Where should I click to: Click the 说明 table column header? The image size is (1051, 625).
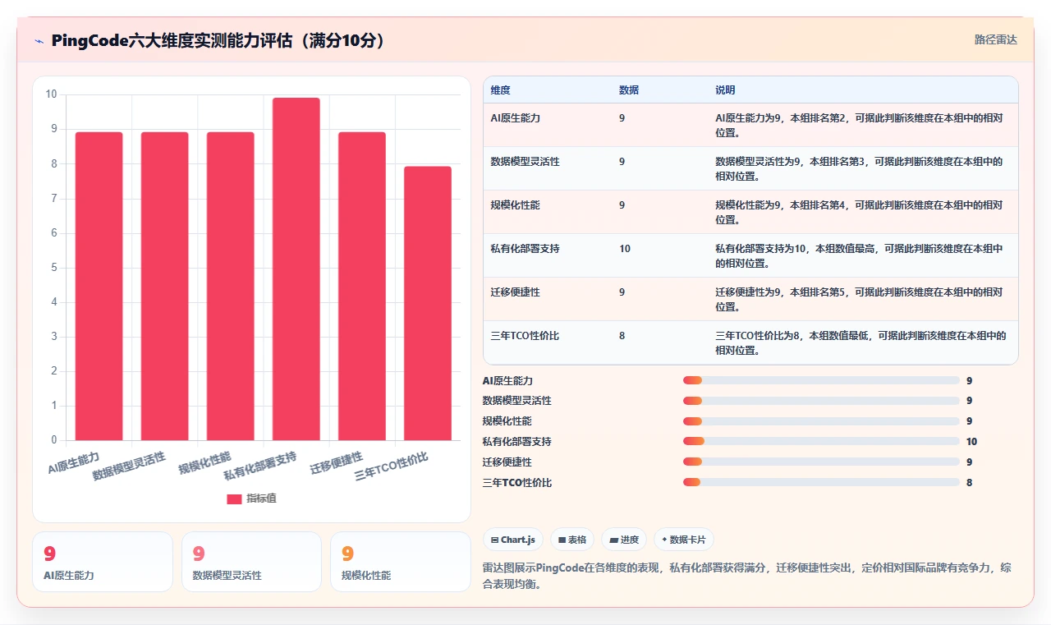click(x=725, y=90)
